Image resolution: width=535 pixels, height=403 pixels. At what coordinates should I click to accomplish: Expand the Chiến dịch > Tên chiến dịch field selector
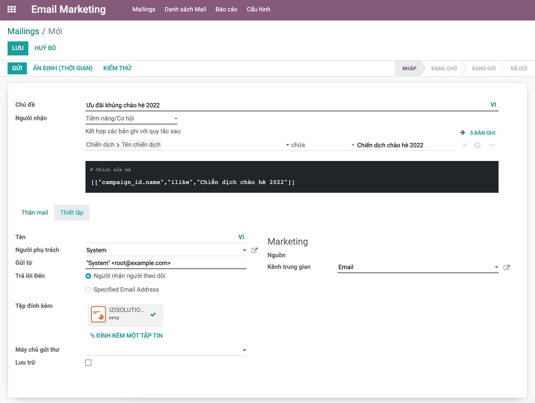click(x=187, y=145)
